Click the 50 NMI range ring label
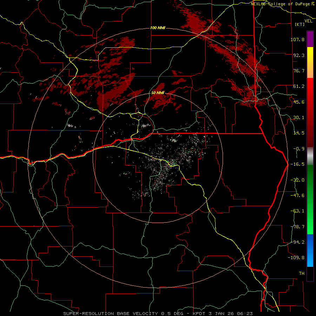This screenshot has width=316, height=316. (x=158, y=93)
